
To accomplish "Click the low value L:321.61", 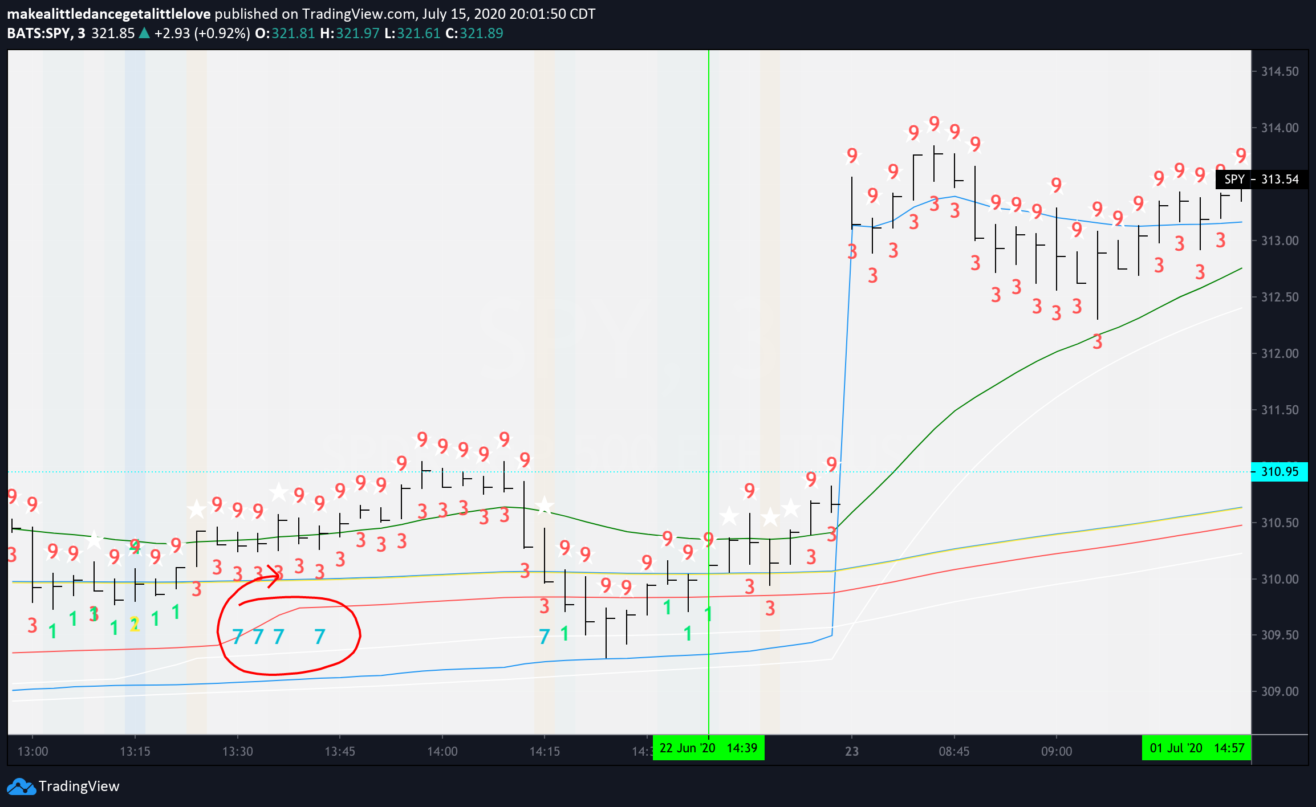I will (412, 33).
